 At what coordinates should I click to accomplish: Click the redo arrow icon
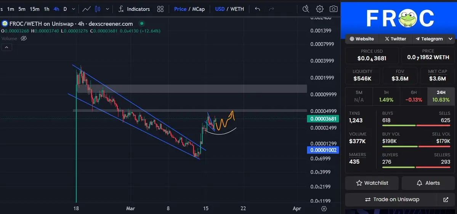pos(271,9)
